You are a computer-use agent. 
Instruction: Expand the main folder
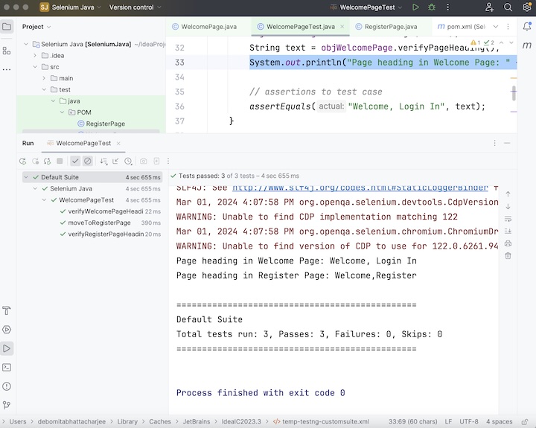[x=44, y=78]
